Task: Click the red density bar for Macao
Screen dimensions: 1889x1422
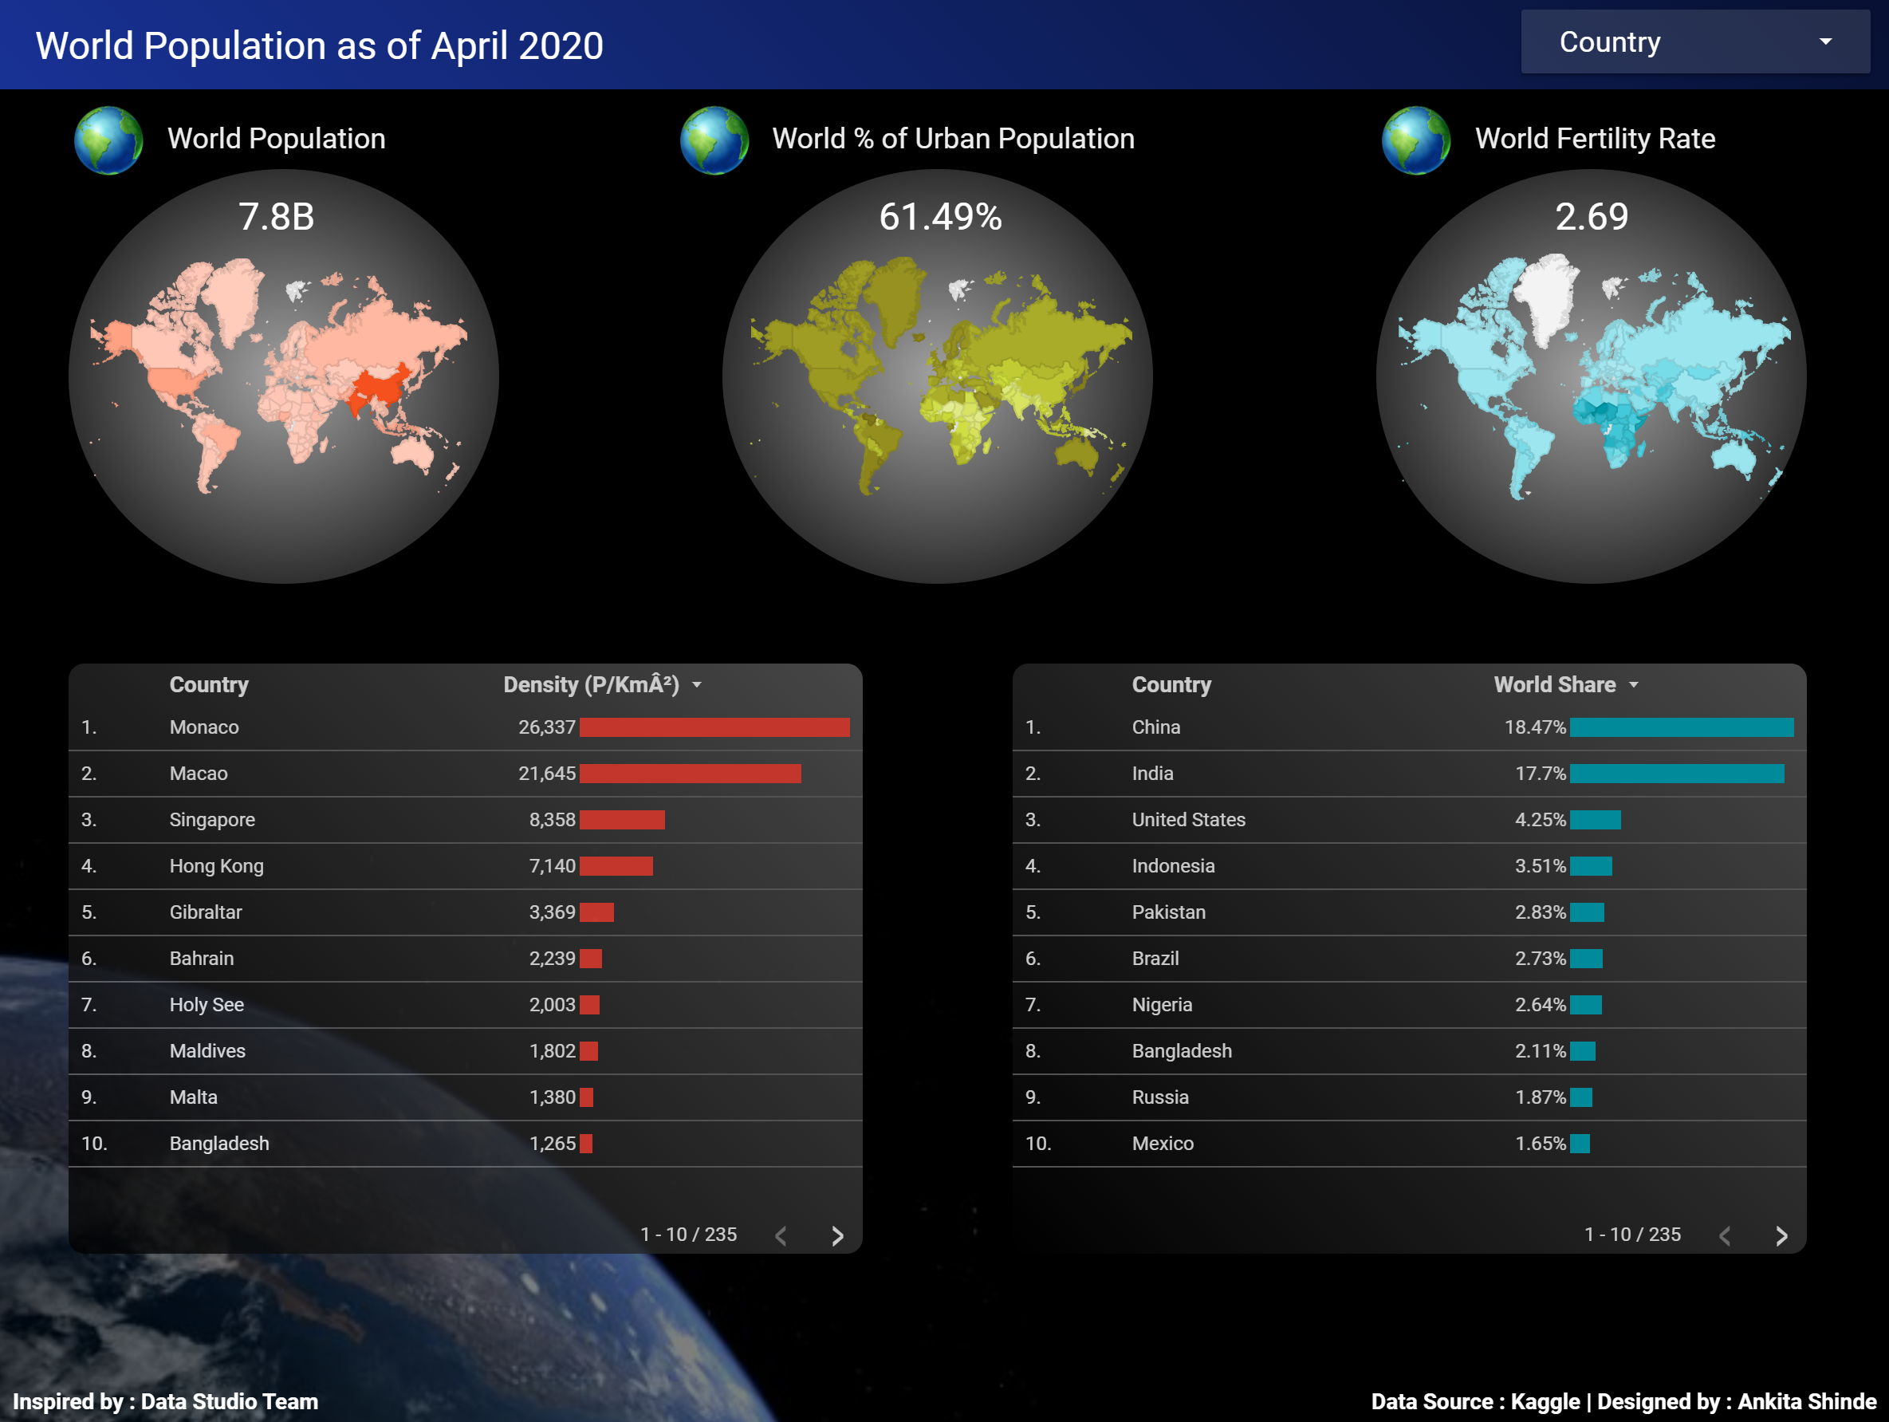Action: click(x=689, y=774)
